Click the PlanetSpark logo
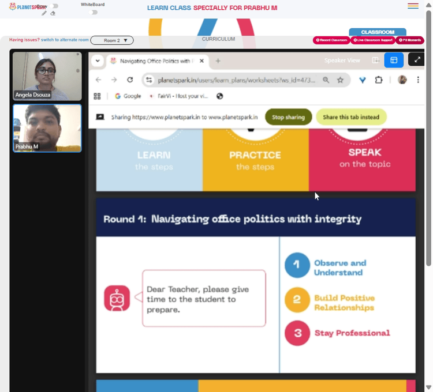 coord(27,6)
